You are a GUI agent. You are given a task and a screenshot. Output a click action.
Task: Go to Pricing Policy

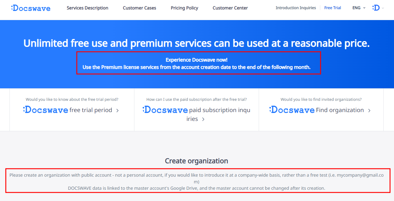(184, 8)
